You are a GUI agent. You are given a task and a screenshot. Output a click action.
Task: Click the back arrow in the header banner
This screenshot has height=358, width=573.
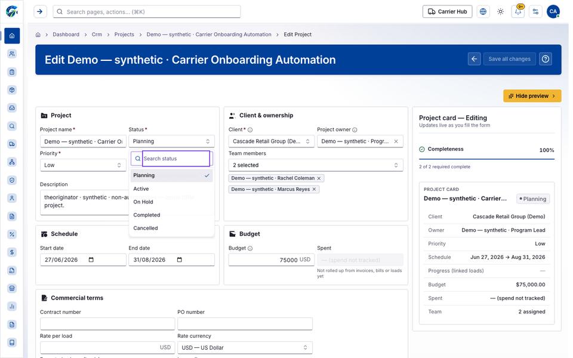[x=475, y=59]
